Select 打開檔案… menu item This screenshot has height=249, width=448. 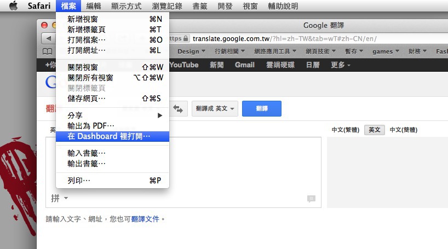[113, 40]
